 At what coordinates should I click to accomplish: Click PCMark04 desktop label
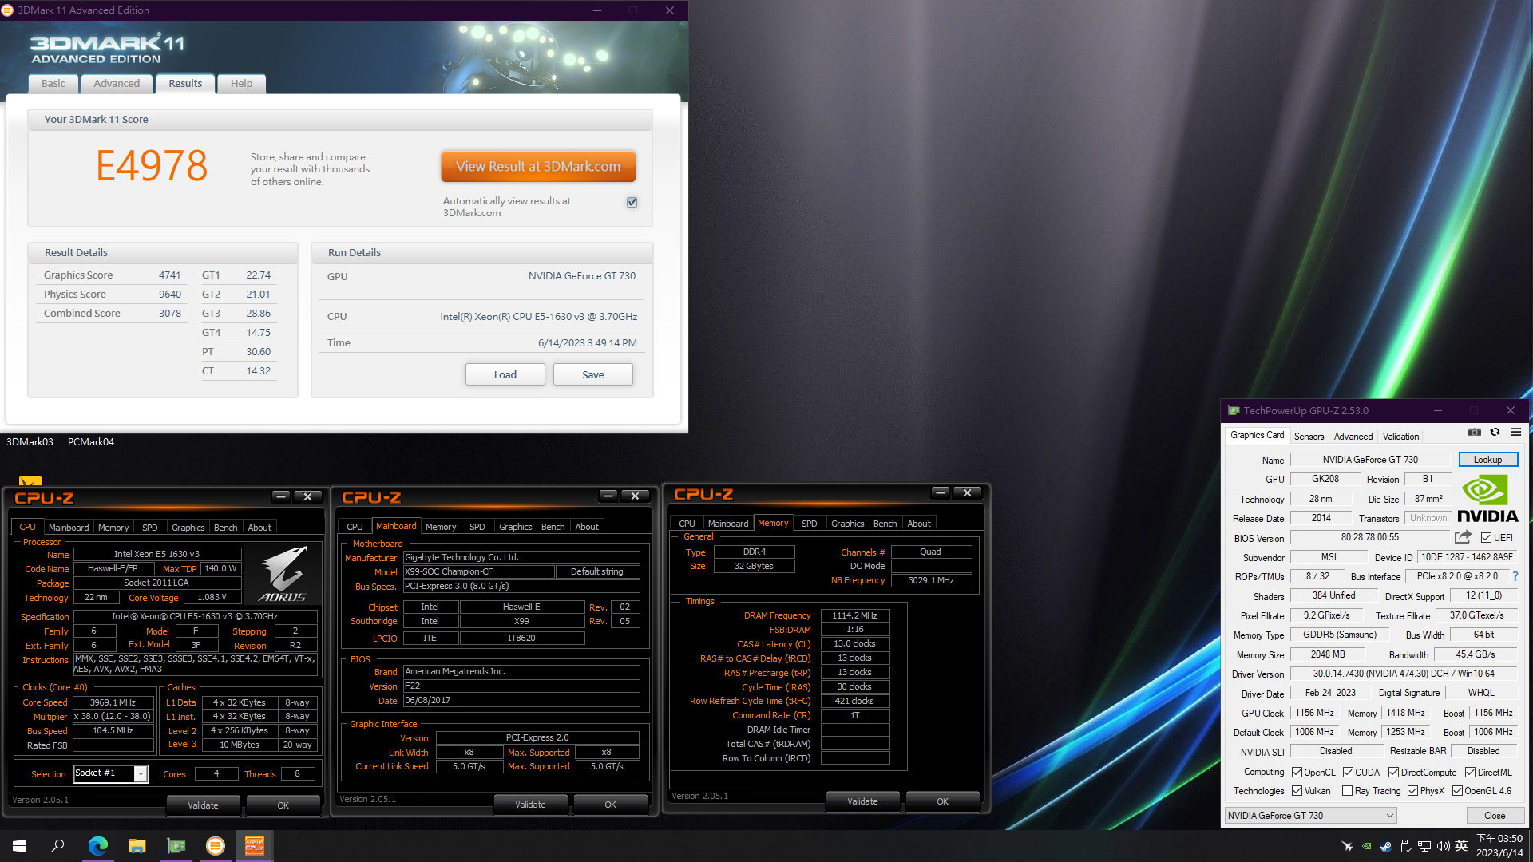click(x=91, y=442)
